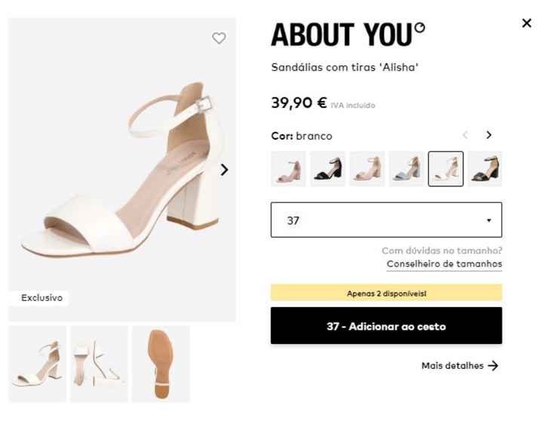Add sandal to wishlist with heart icon
The image size is (543, 445).
[x=219, y=38]
